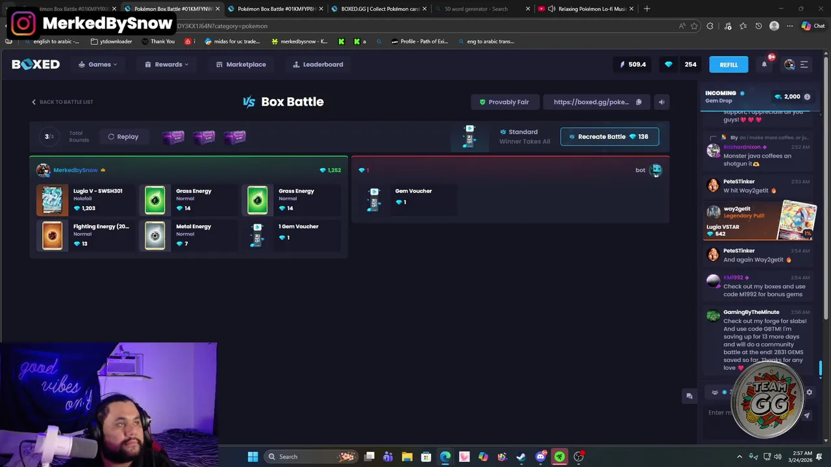The height and width of the screenshot is (467, 831).
Task: Replay the box battle
Action: click(x=123, y=137)
